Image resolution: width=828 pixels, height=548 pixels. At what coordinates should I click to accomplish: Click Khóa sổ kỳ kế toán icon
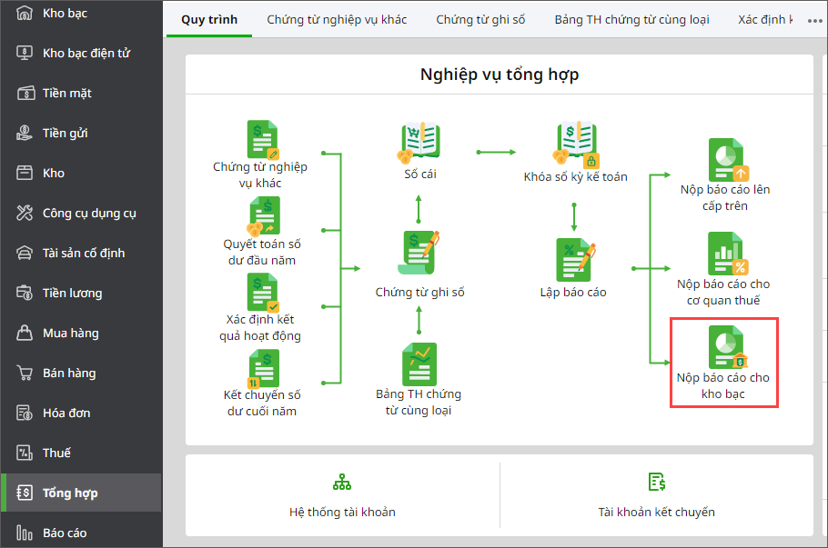577,144
